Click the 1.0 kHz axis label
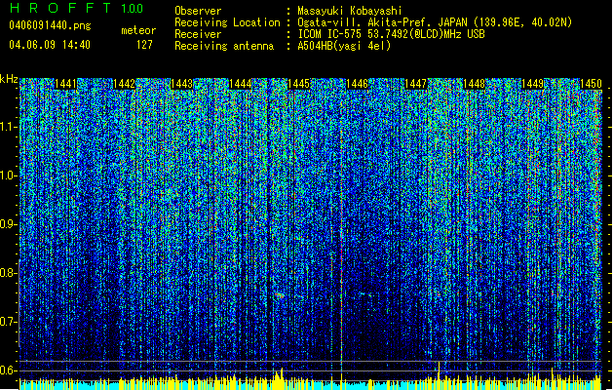 click(x=9, y=175)
